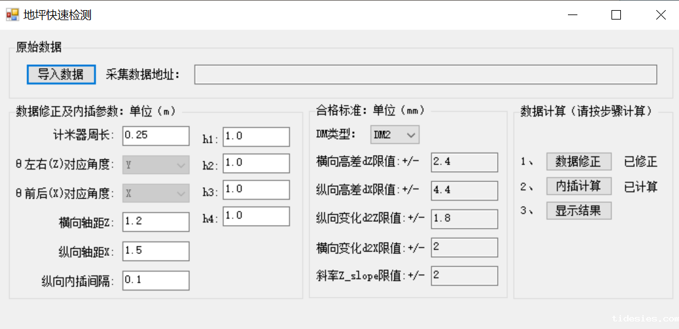Click the 纵向内插间隔 input field
The width and height of the screenshot is (679, 329).
156,280
